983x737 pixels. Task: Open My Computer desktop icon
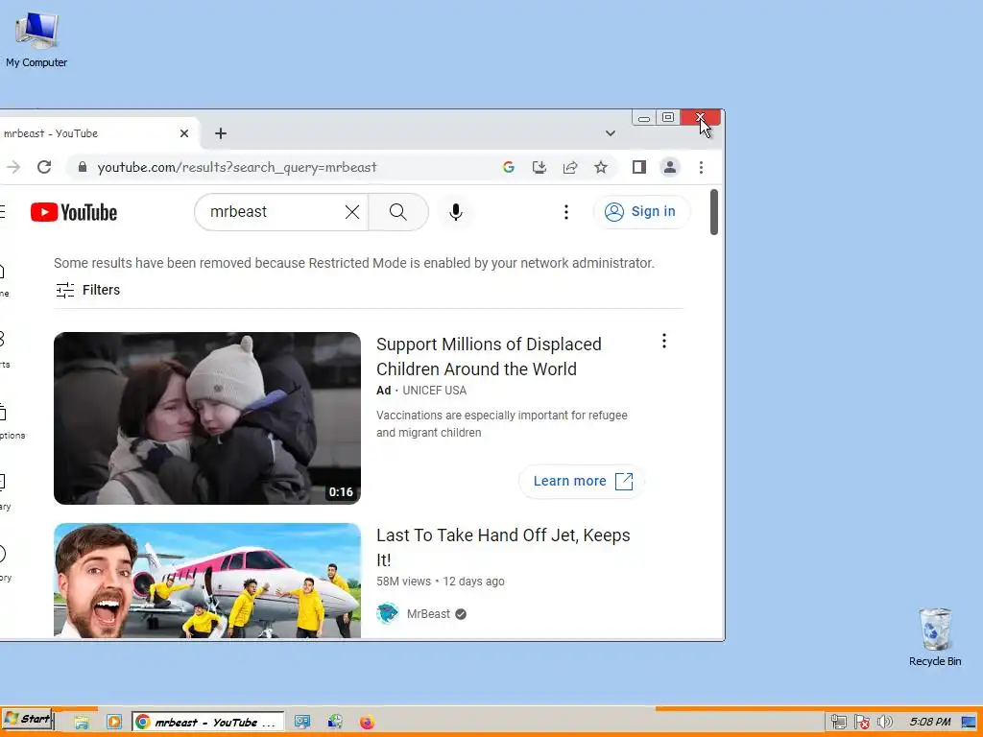coord(36,38)
